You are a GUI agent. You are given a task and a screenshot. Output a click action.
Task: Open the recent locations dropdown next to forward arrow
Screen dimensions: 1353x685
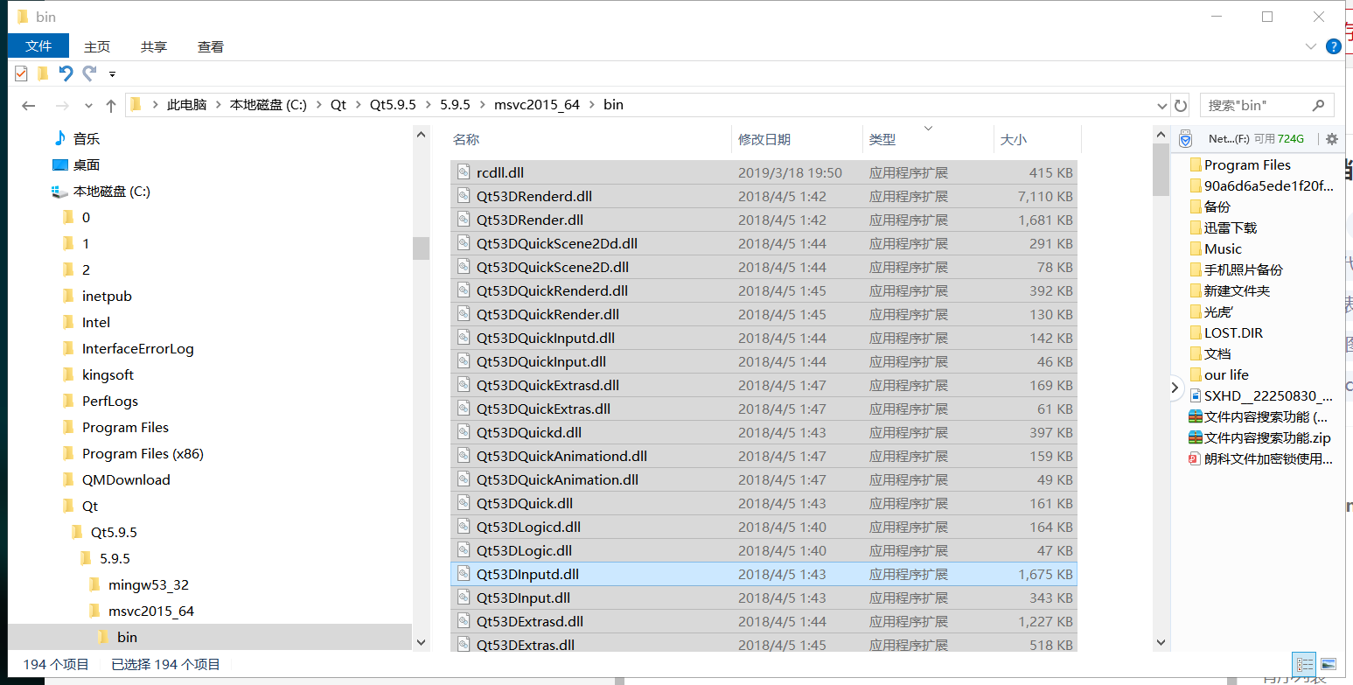pyautogui.click(x=87, y=104)
